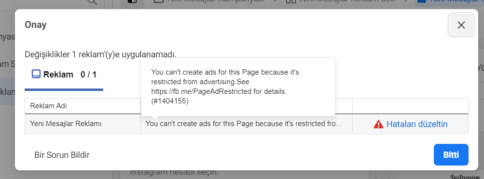This screenshot has height=179, width=484.
Task: Click the truncated error message in the table row
Action: click(x=244, y=124)
